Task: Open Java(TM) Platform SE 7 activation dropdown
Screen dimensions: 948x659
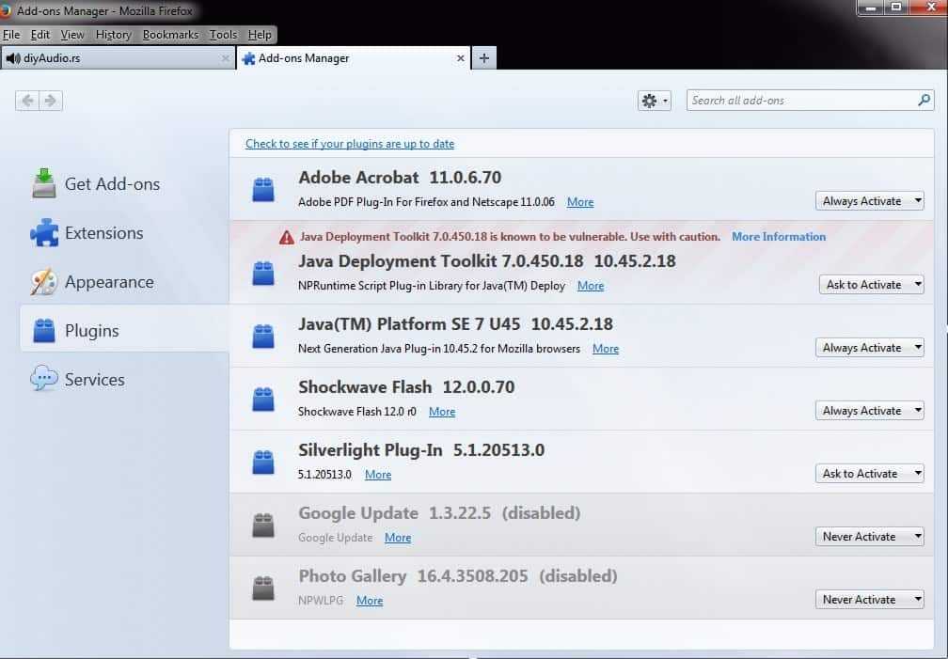Action: tap(869, 348)
